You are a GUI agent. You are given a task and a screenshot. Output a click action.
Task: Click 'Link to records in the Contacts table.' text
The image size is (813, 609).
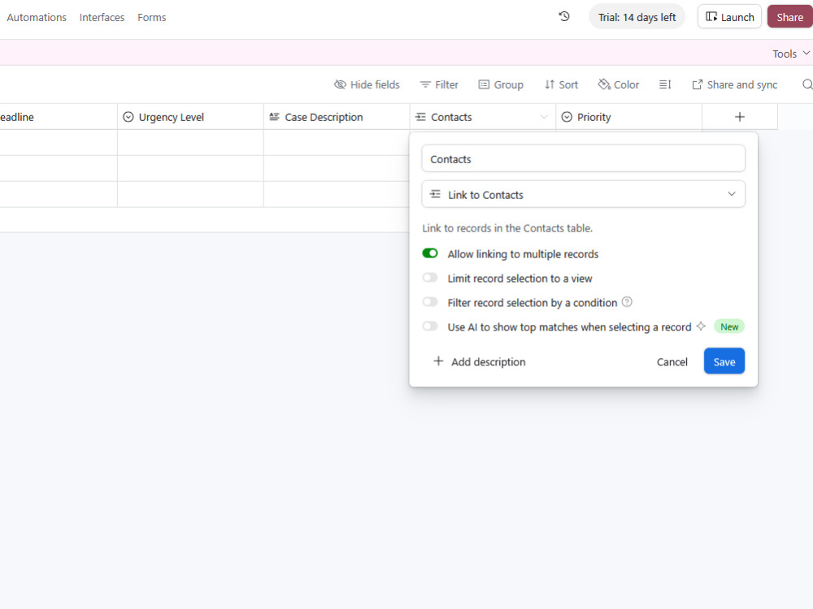click(507, 228)
